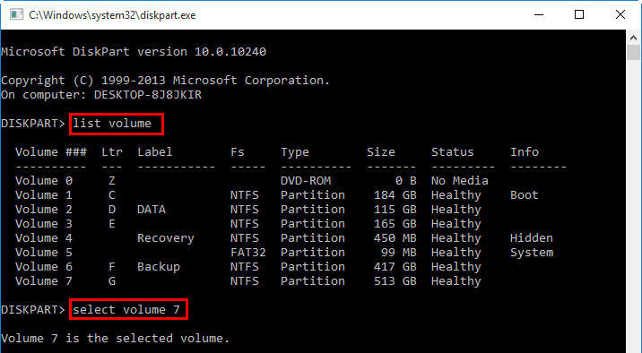The width and height of the screenshot is (642, 353).
Task: Click the 'Status' column header
Action: click(x=453, y=152)
